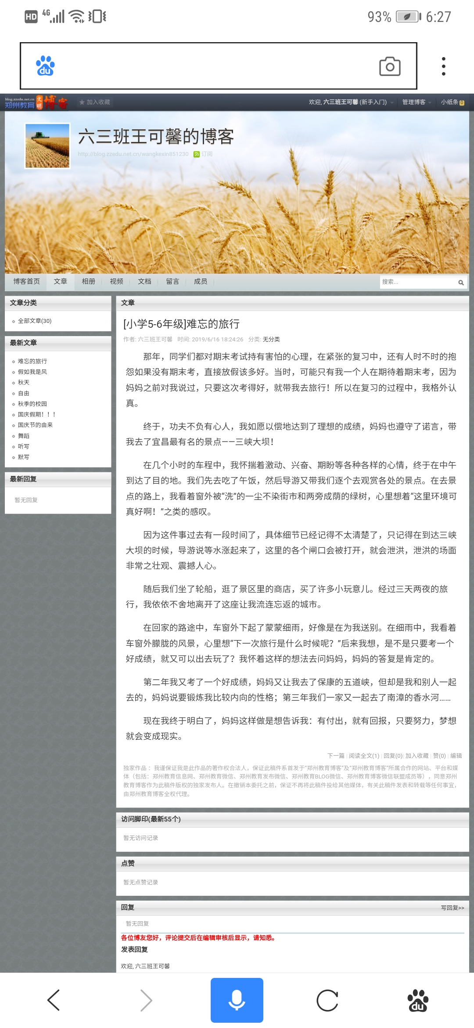The height and width of the screenshot is (1028, 474).
Task: Open the three-dot browser menu
Action: pyautogui.click(x=444, y=66)
